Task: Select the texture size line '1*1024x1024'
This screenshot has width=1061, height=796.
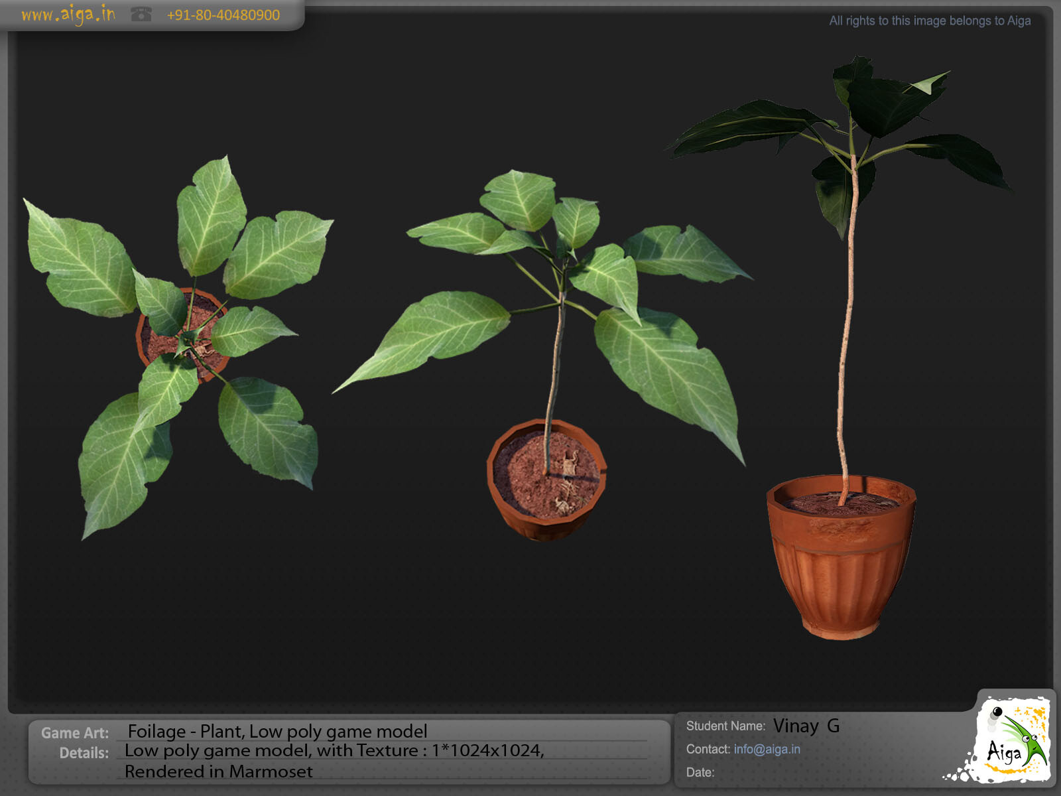Action: point(487,750)
